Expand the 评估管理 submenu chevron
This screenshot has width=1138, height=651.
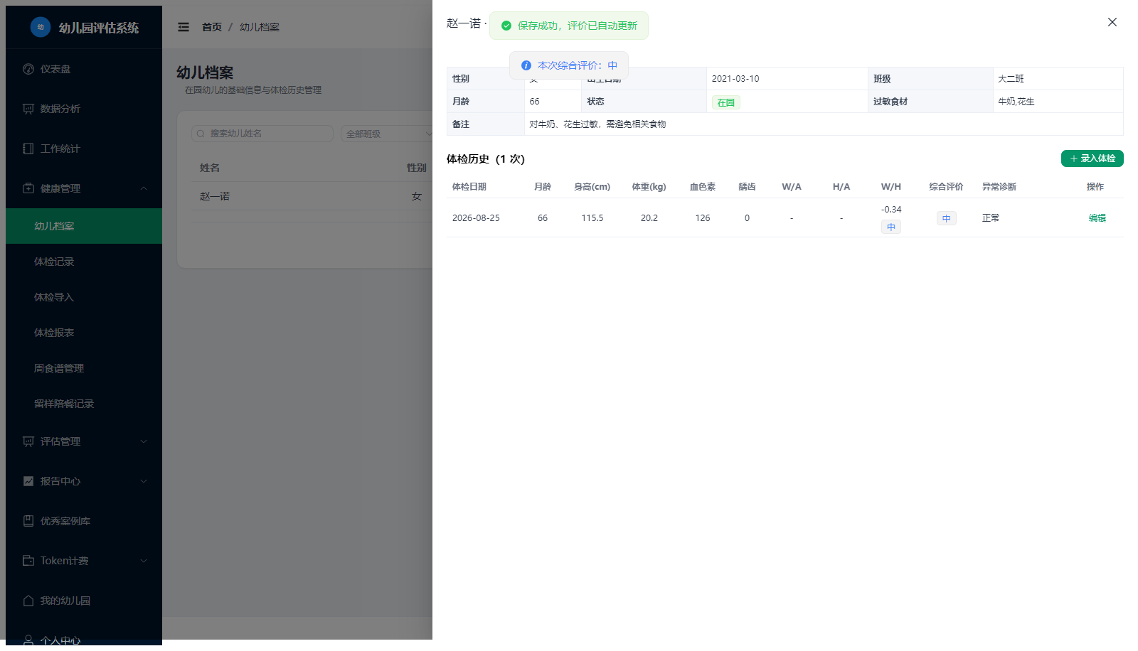click(x=144, y=441)
